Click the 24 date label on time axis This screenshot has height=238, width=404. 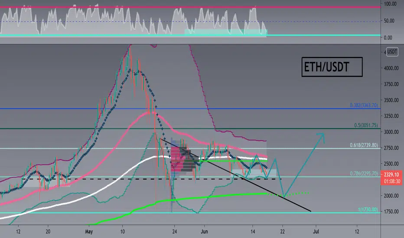[x=174, y=232]
